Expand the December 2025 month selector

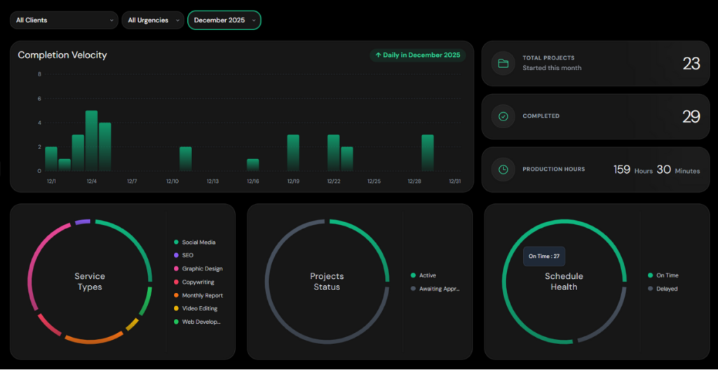[x=224, y=20]
